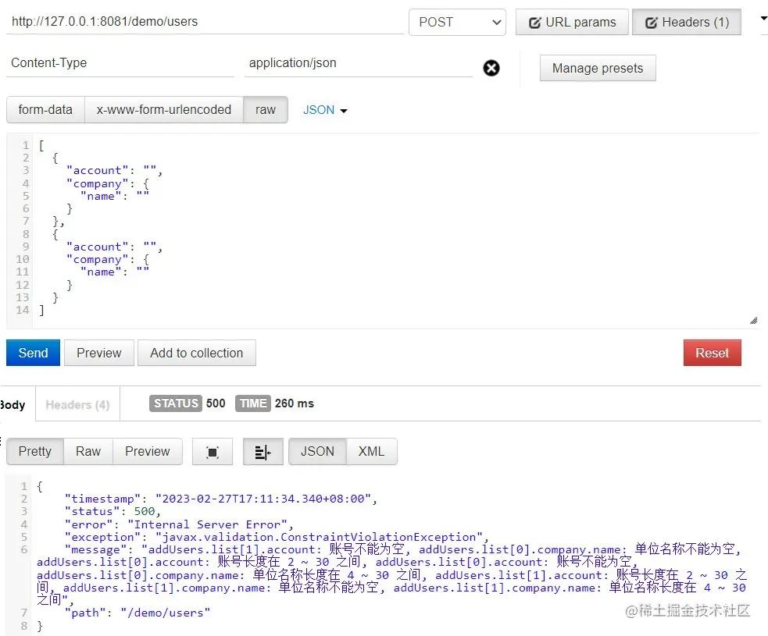The image size is (768, 636).
Task: Switch response highlighting to XML
Action: (371, 451)
